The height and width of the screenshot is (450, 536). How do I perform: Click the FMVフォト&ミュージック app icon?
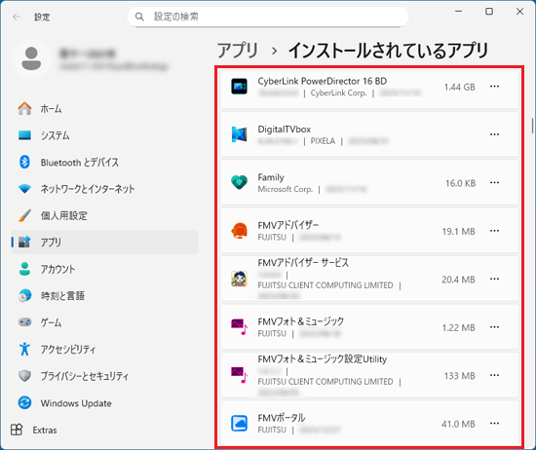[x=239, y=327]
